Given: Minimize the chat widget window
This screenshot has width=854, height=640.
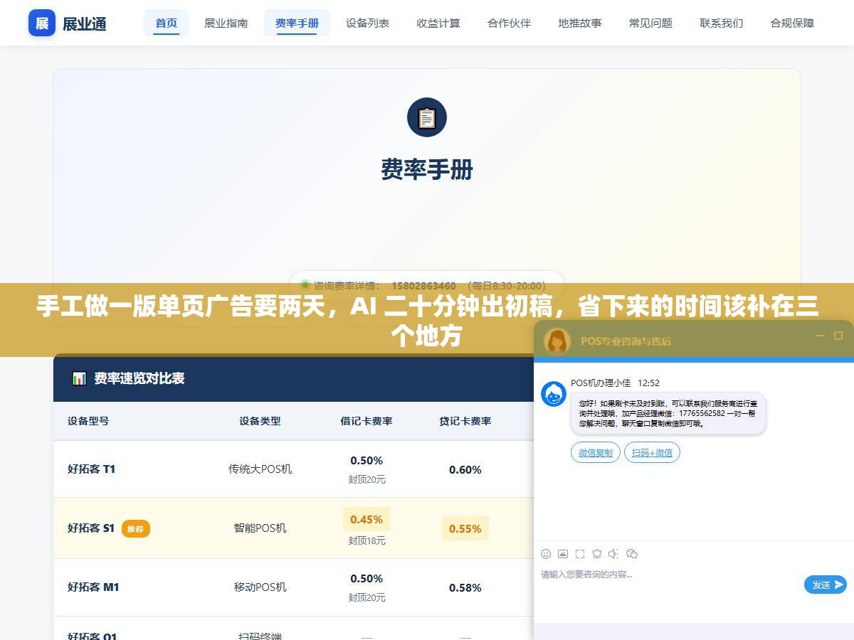Looking at the screenshot, I should 821,336.
